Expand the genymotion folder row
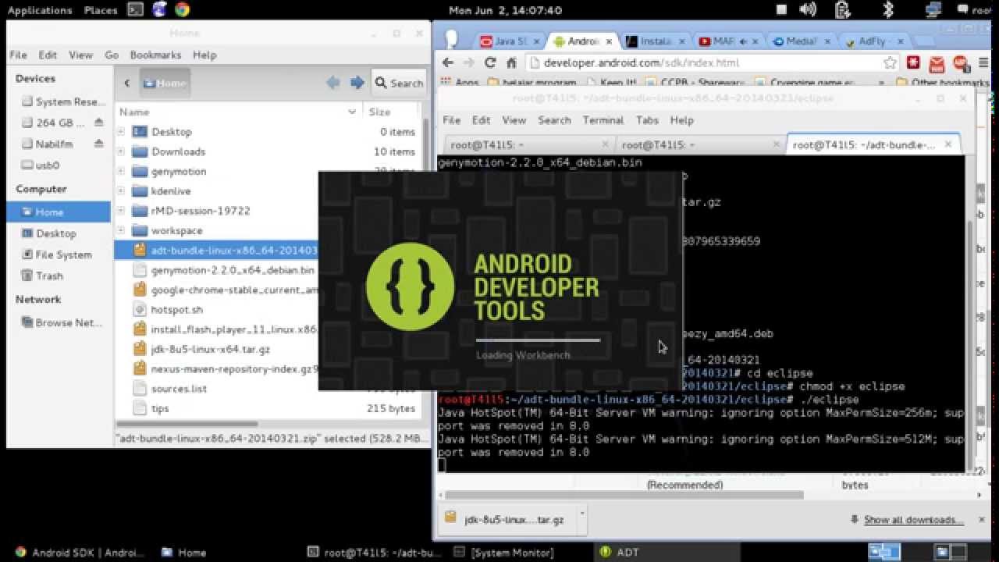This screenshot has height=562, width=999. pyautogui.click(x=121, y=171)
